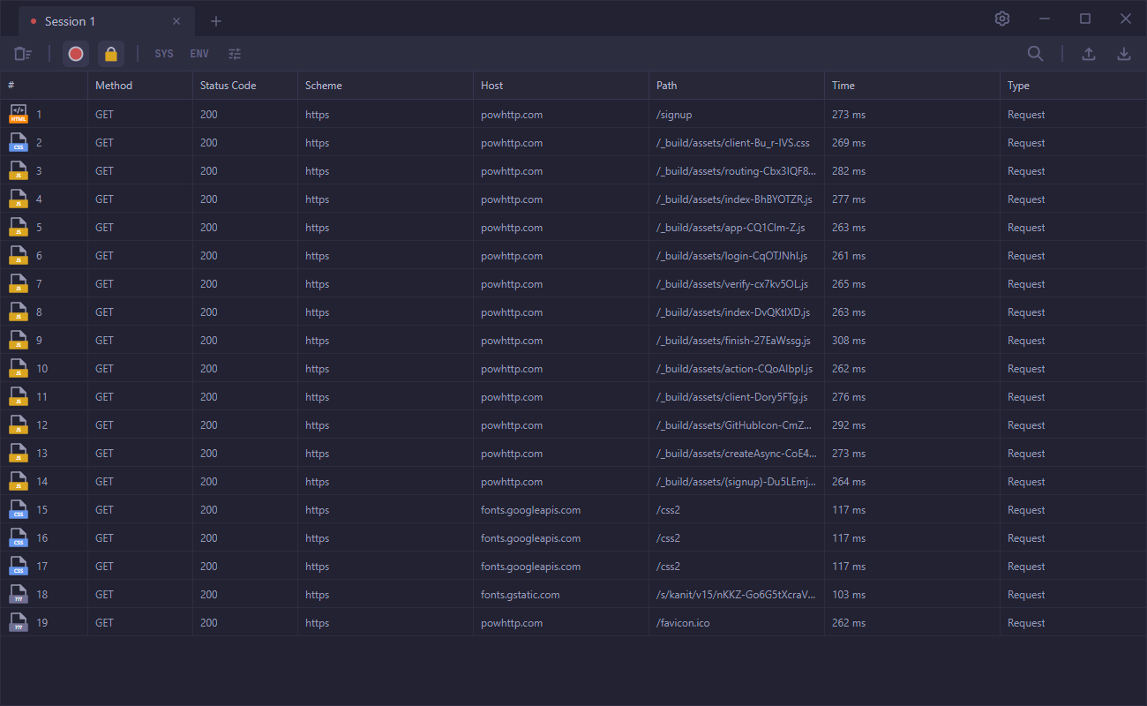Toggle the SYS proxy option
The image size is (1147, 706).
[x=164, y=54]
